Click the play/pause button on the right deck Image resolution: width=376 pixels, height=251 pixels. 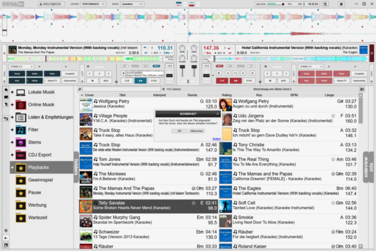click(x=235, y=81)
